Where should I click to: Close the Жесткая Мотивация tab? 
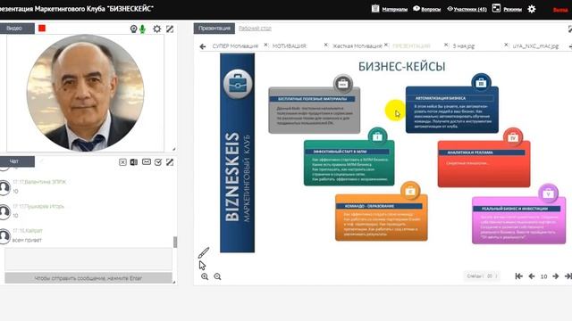386,45
